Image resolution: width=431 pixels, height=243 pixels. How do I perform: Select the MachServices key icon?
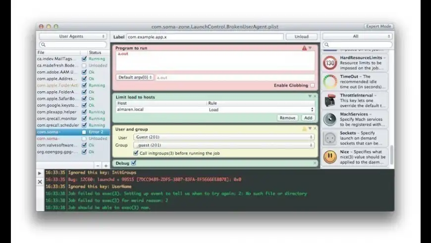pyautogui.click(x=330, y=119)
